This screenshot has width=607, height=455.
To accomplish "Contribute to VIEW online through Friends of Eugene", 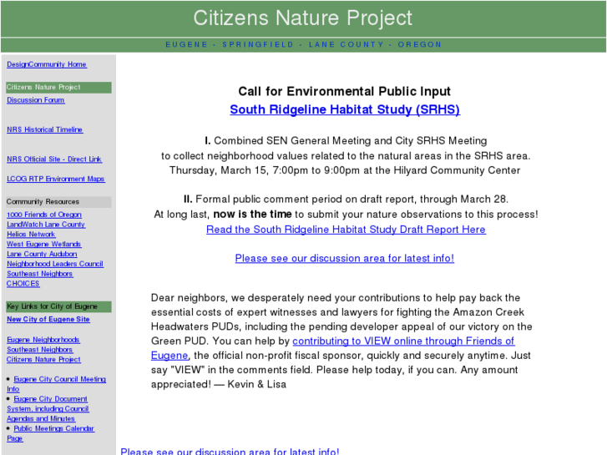I will [x=403, y=341].
